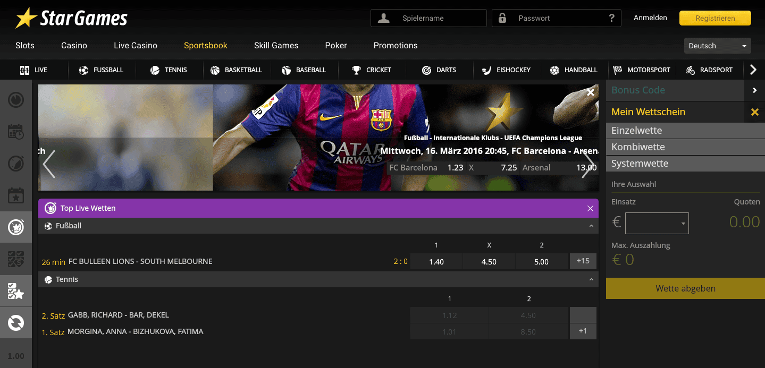Open the calendar with clock sidebar icon

click(16, 132)
